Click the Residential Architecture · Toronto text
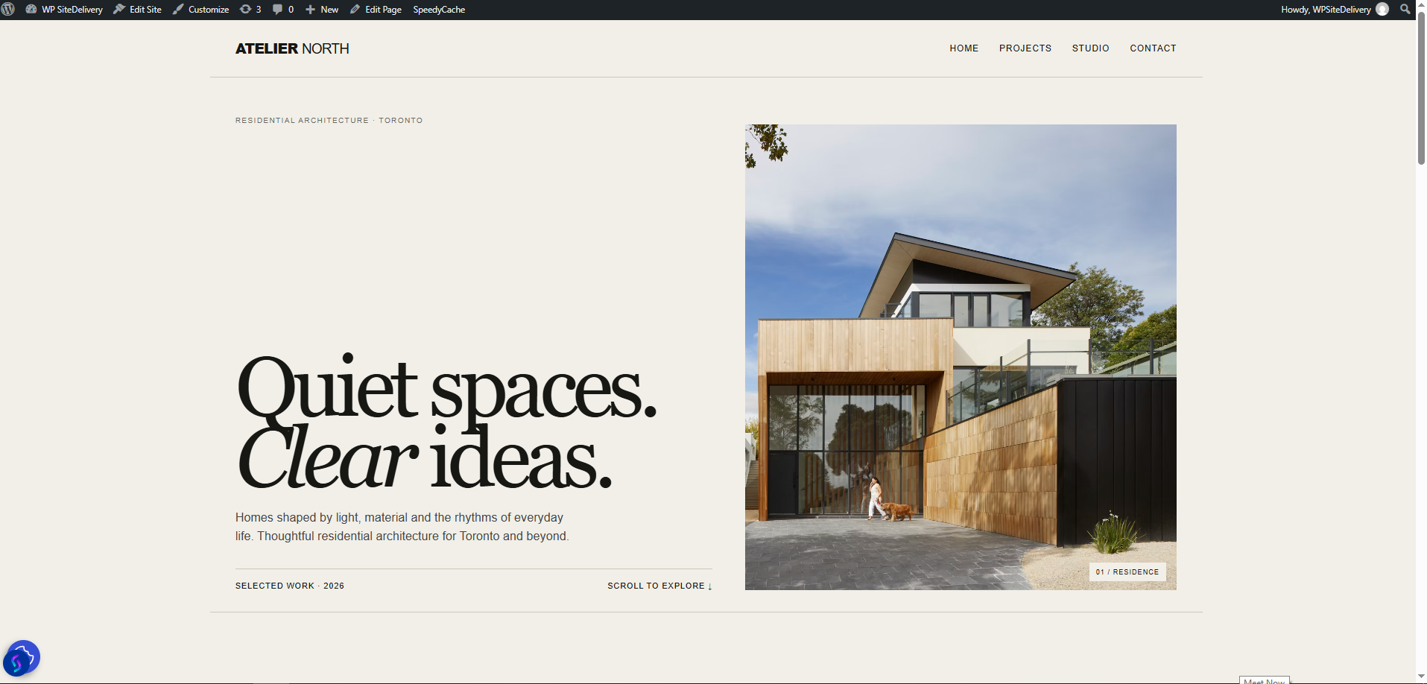Viewport: 1427px width, 684px height. click(x=329, y=120)
